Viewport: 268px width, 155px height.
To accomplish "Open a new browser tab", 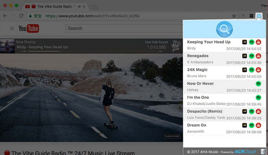I will pos(93,7).
